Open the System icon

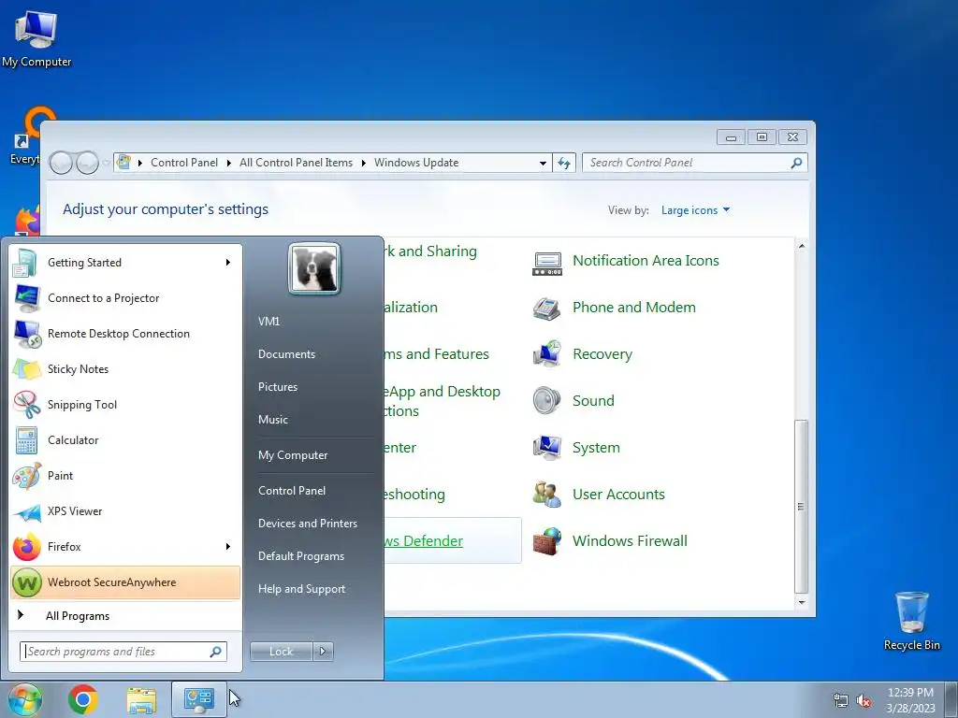pos(546,448)
